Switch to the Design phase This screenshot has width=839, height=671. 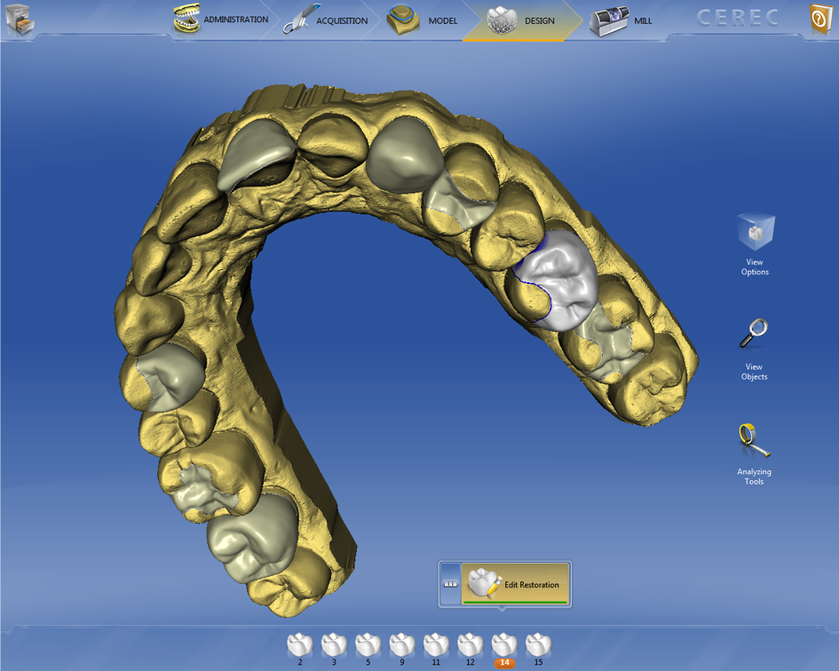point(500,19)
